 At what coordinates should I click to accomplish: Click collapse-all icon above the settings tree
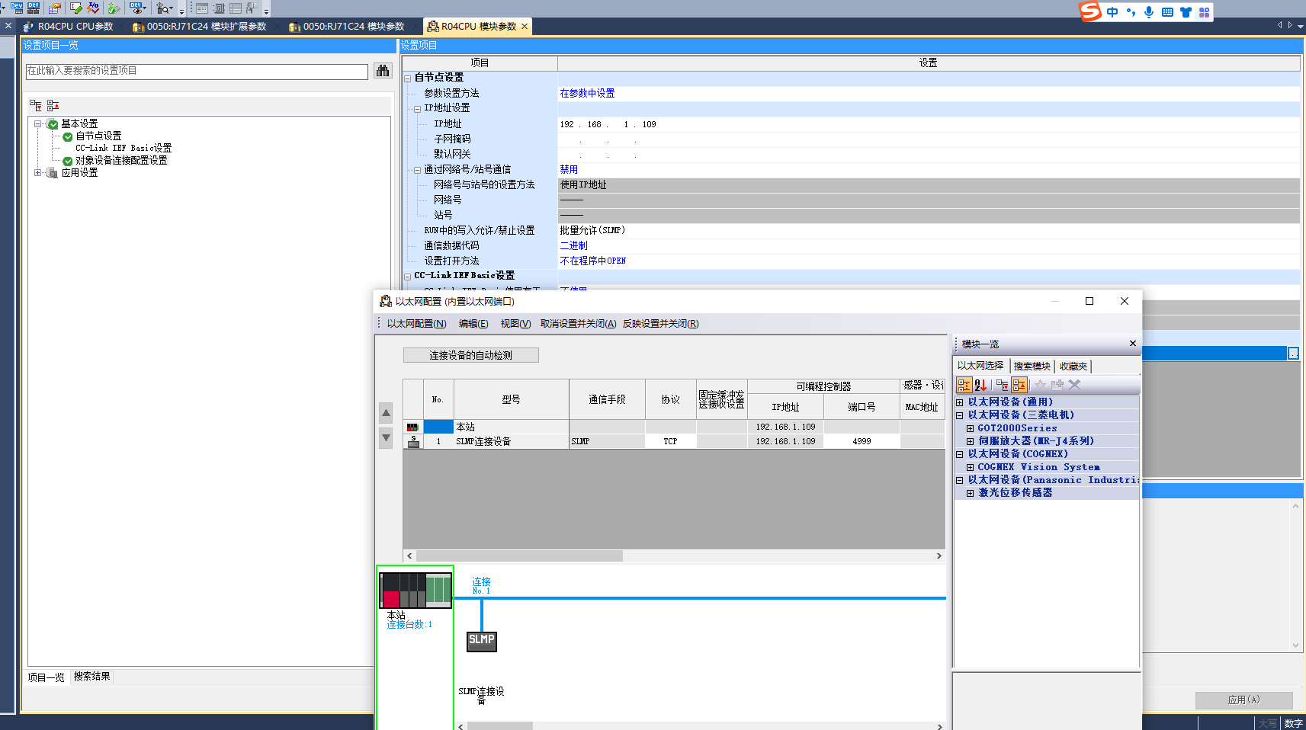[x=53, y=105]
